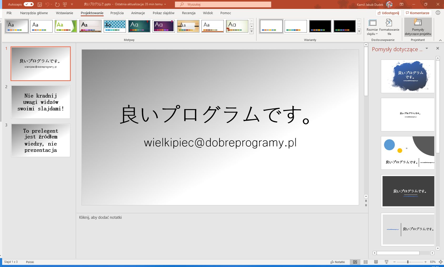Click the Polski language indicator
The image size is (444, 267).
point(30,262)
